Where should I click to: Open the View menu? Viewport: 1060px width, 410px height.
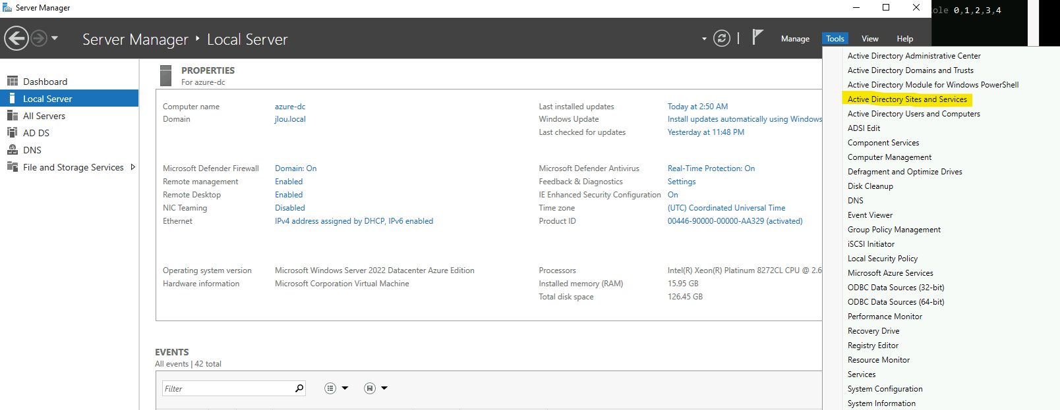pyautogui.click(x=870, y=39)
